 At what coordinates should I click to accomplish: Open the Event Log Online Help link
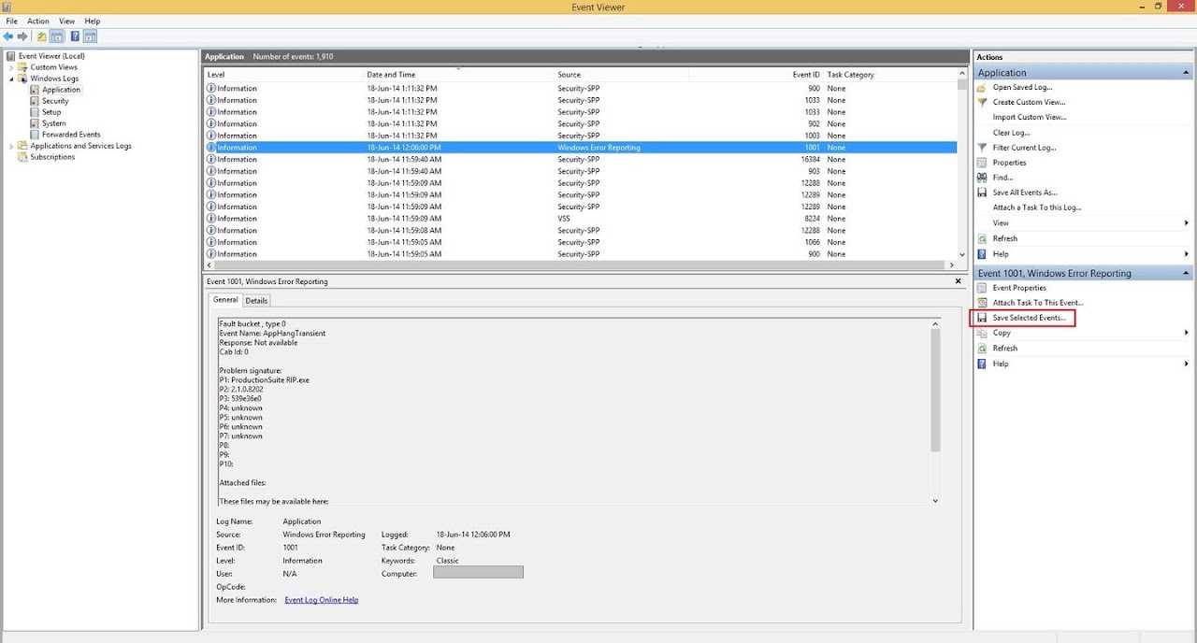pos(322,600)
